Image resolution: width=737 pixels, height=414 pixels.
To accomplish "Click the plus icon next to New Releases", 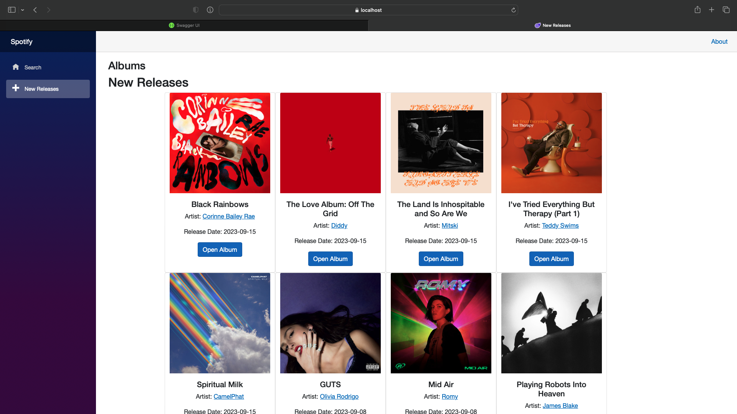I will coord(16,89).
